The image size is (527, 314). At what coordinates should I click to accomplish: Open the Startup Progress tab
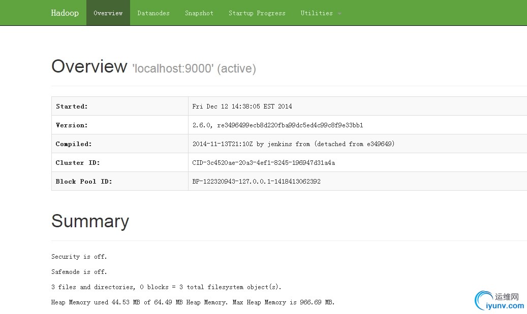coord(257,13)
